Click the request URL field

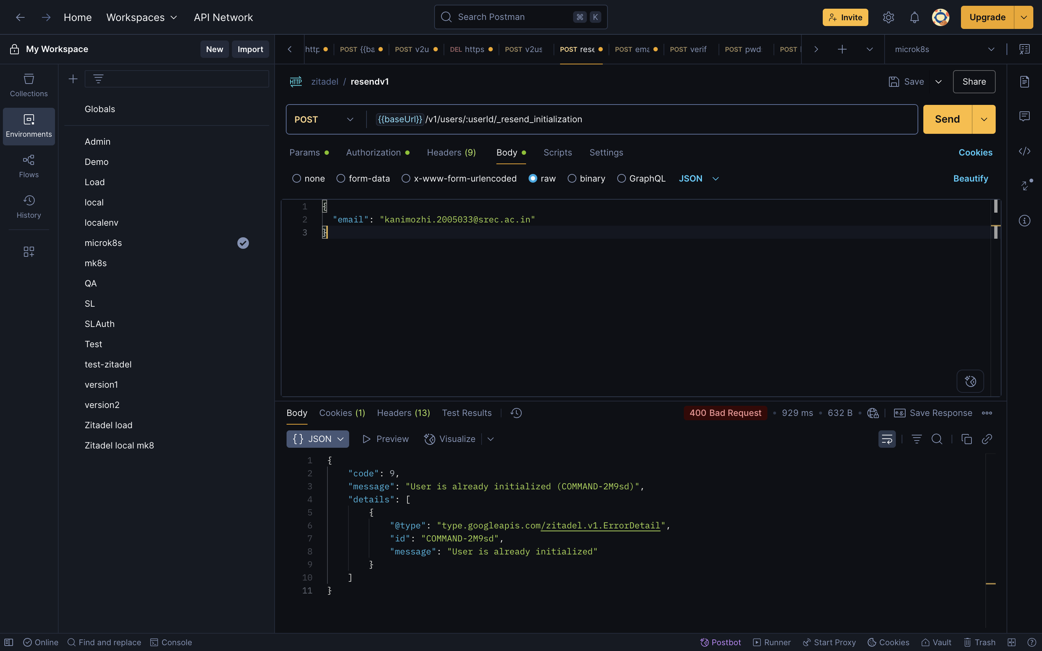641,119
